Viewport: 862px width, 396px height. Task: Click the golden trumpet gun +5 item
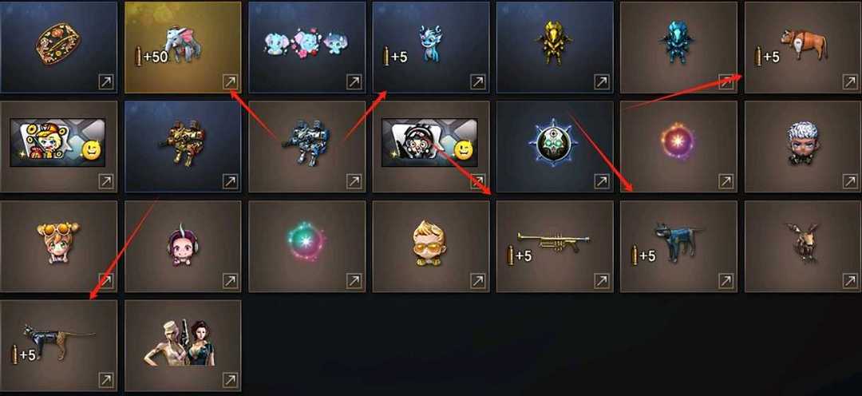point(555,246)
